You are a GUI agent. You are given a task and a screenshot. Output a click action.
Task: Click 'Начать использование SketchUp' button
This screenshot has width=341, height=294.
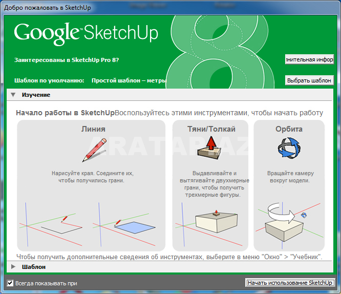(x=290, y=283)
